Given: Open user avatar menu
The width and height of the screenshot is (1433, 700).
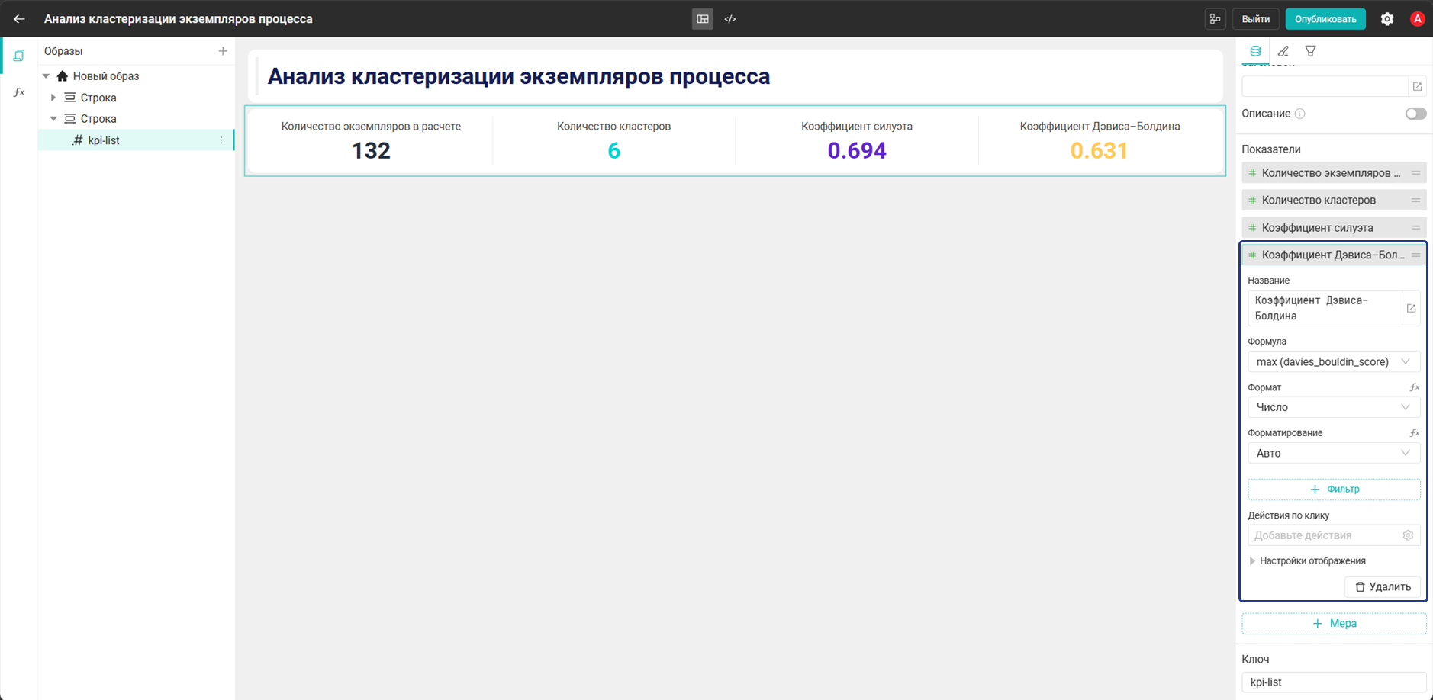Looking at the screenshot, I should click(1417, 19).
